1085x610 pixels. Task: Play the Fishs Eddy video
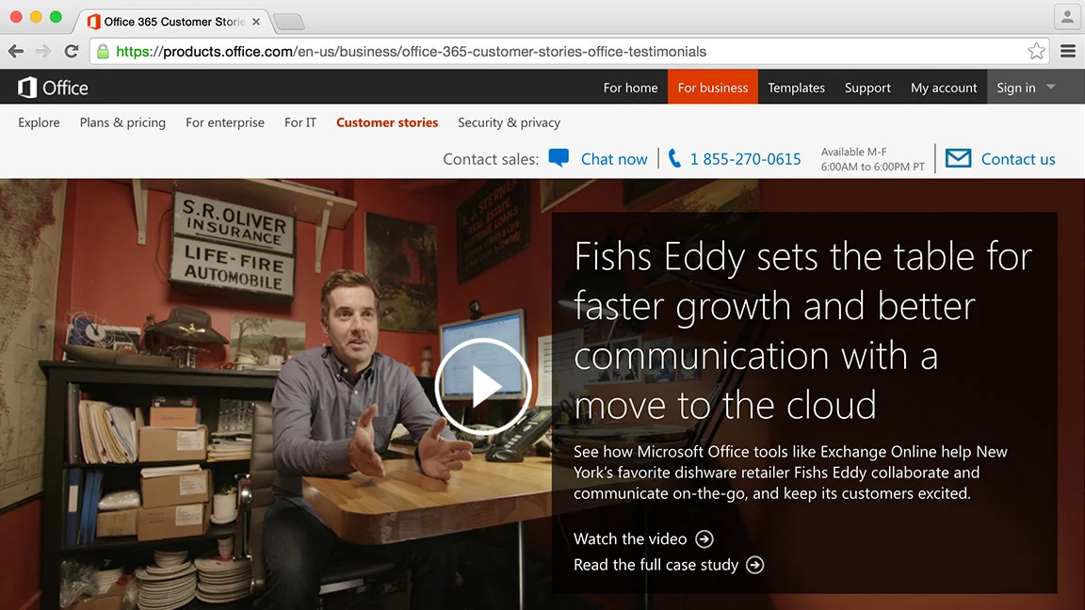482,387
